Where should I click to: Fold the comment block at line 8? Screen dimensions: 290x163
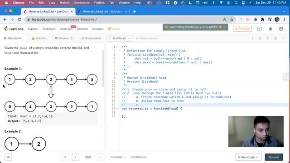[117, 74]
